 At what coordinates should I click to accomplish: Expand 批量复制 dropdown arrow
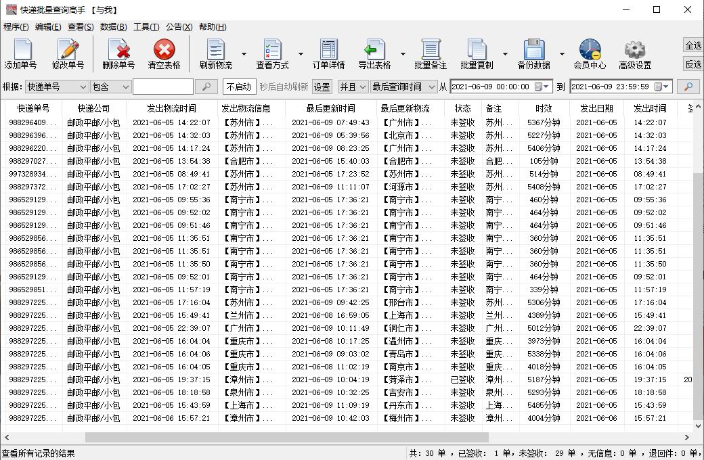point(505,54)
